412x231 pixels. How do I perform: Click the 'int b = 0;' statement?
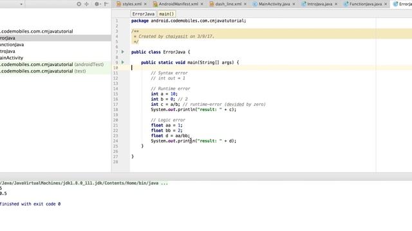(x=163, y=99)
